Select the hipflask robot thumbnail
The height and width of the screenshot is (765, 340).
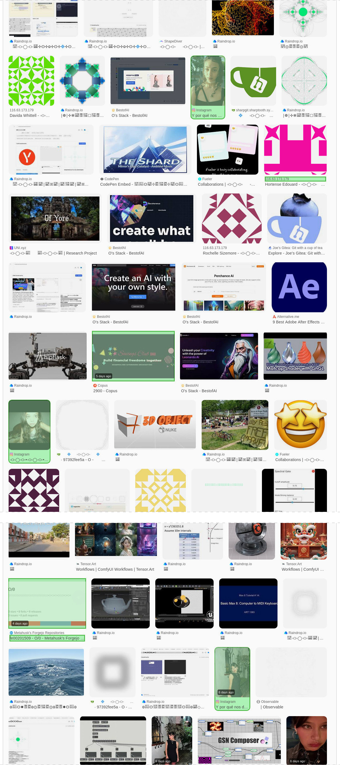pyautogui.click(x=47, y=356)
